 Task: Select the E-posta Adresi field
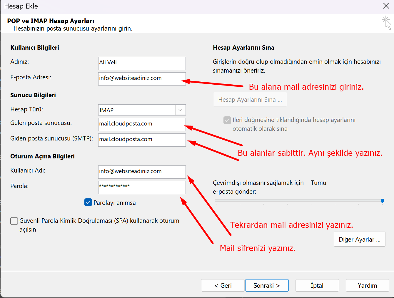click(142, 79)
